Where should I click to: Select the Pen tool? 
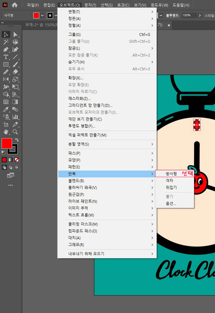coord(6,49)
